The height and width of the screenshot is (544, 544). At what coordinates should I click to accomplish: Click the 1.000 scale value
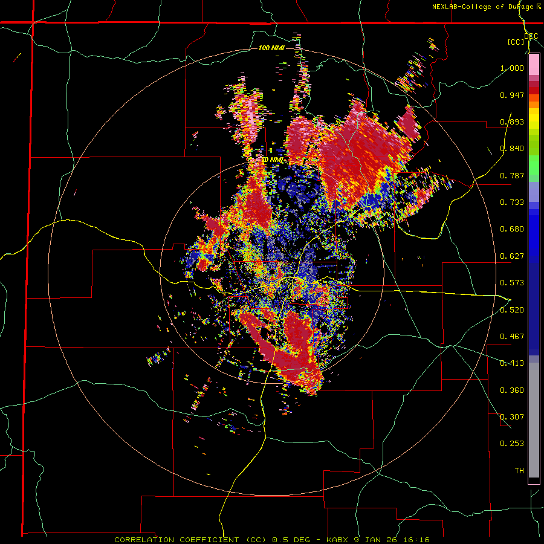[512, 68]
